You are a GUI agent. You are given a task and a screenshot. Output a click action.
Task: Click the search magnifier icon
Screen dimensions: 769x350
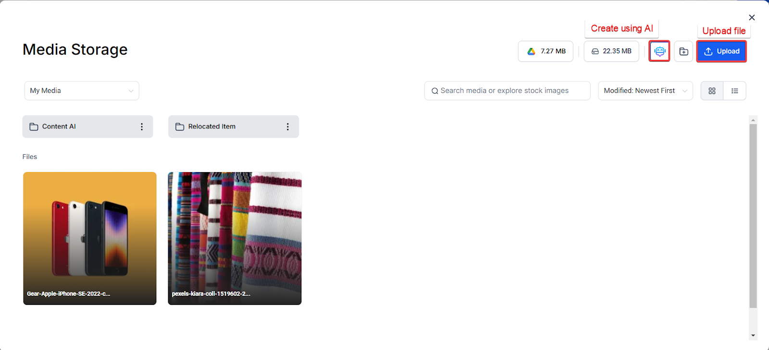click(x=434, y=91)
